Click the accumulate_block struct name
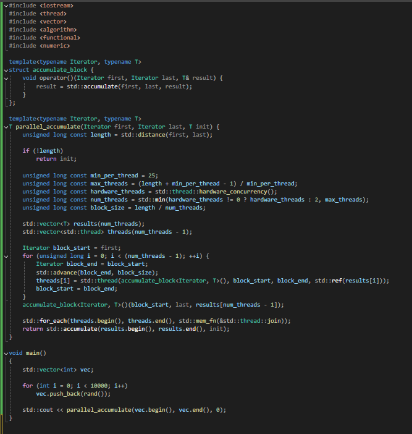Screen dimensions: 412x434 [60, 70]
